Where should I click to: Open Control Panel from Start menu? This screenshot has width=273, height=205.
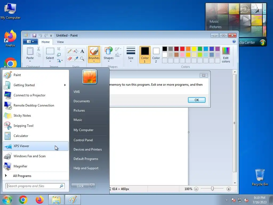pyautogui.click(x=83, y=140)
